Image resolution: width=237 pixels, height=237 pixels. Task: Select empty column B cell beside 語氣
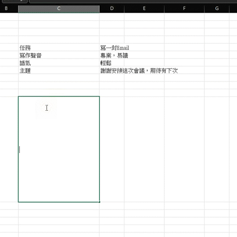coord(9,63)
